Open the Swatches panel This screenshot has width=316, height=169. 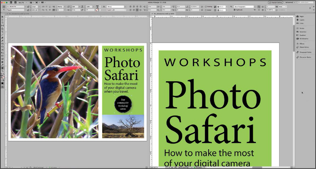(301, 32)
